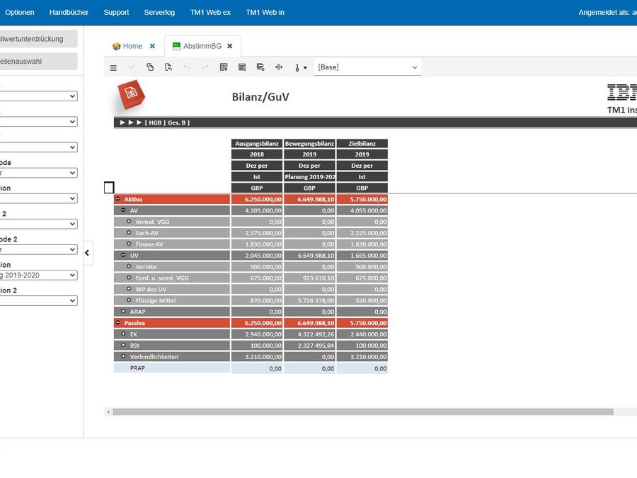637x478 pixels.
Task: Close the AbstimmBG tab
Action: point(229,46)
